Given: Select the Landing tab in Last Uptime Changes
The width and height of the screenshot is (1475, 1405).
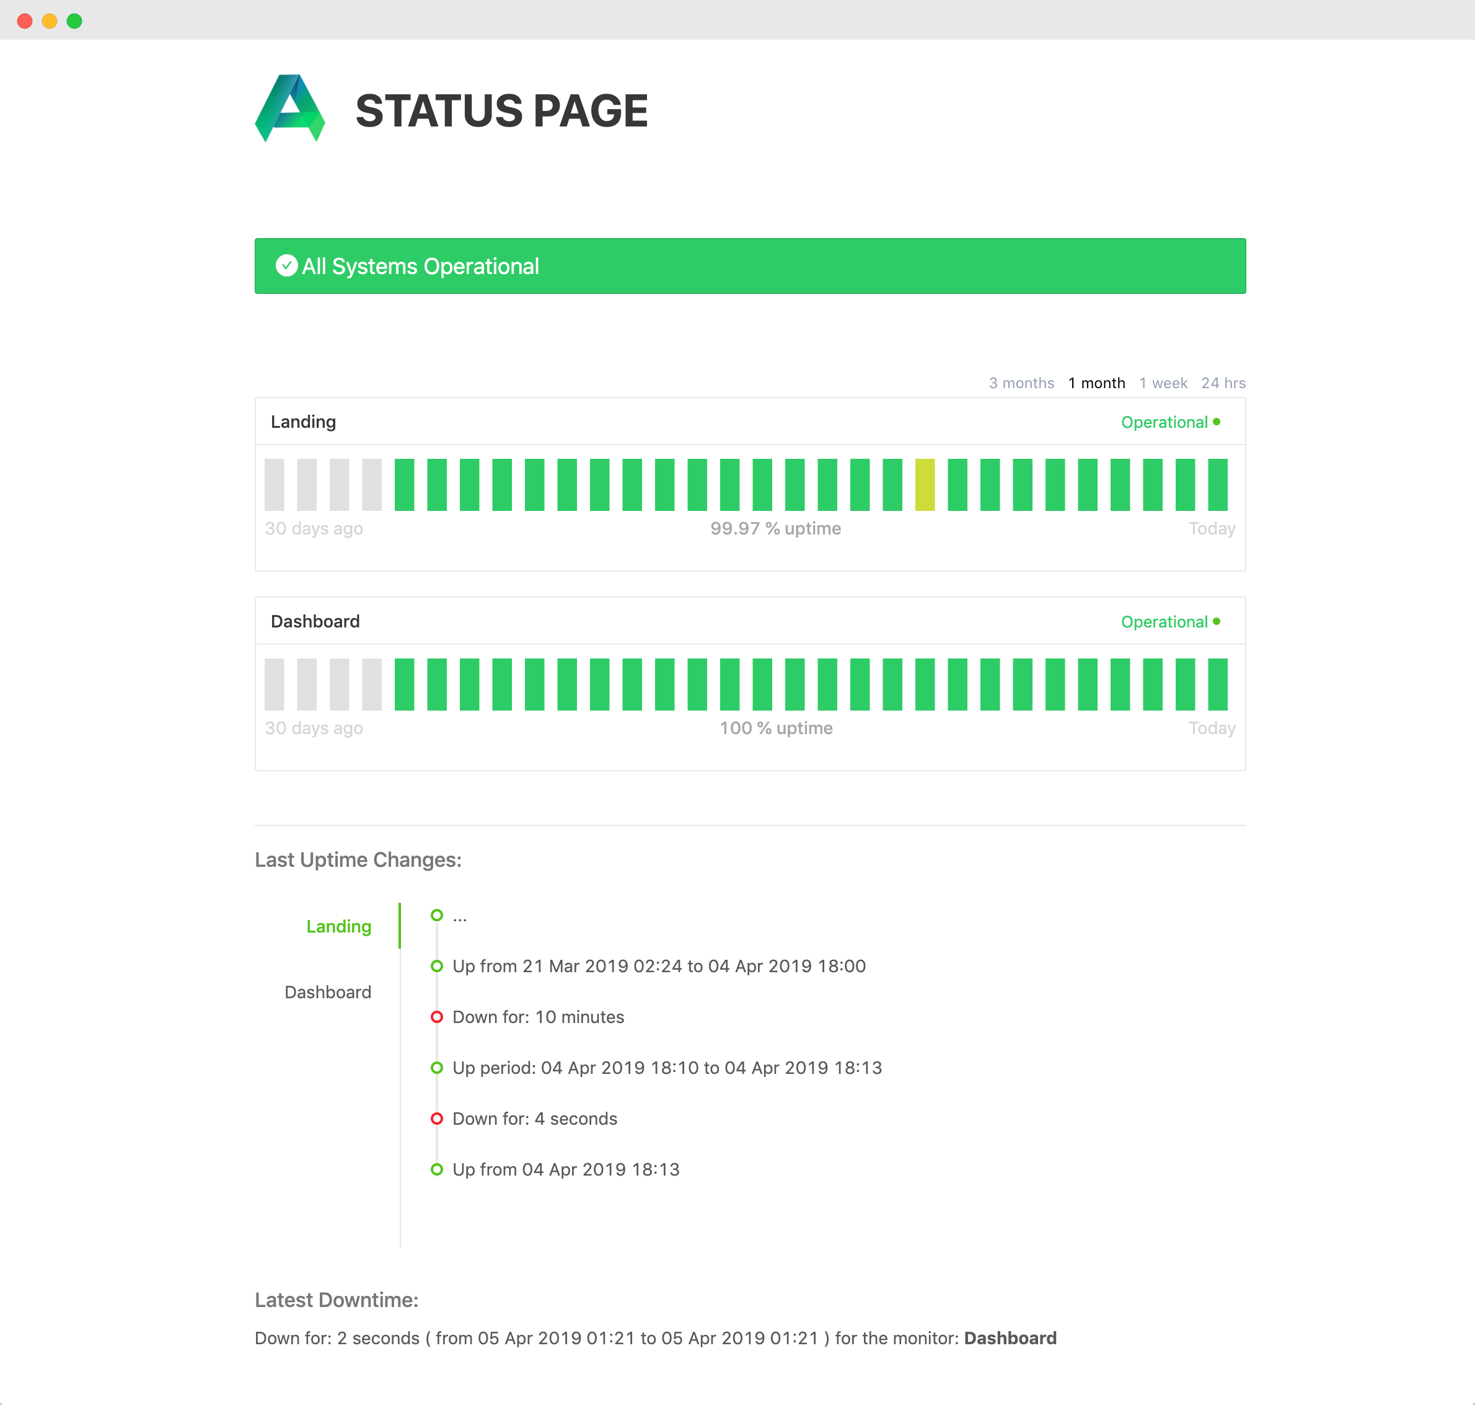Looking at the screenshot, I should tap(338, 926).
